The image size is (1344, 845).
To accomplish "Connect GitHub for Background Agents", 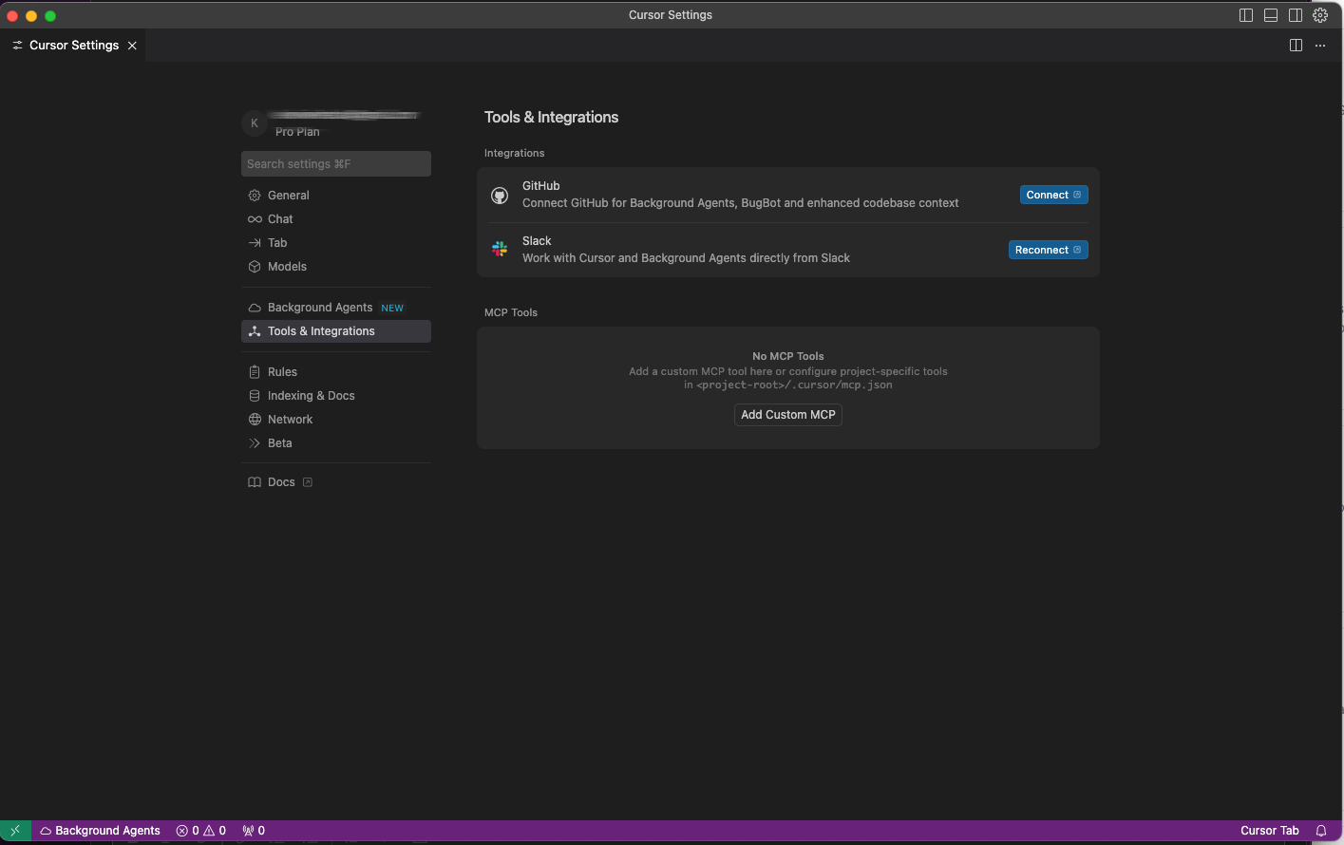I will click(1053, 194).
